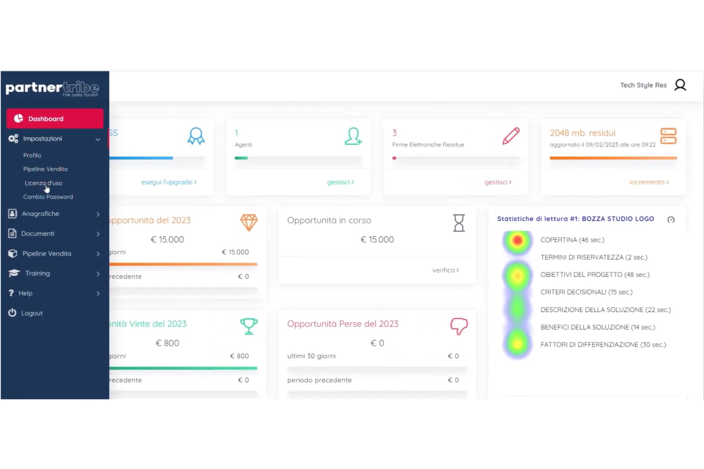Viewport: 704px width, 469px height.
Task: Select Licenza d'uso in the sidebar
Action: click(x=43, y=182)
